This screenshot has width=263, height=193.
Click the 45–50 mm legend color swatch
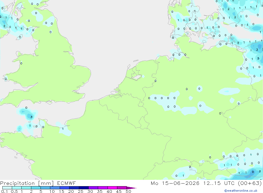click(122, 188)
